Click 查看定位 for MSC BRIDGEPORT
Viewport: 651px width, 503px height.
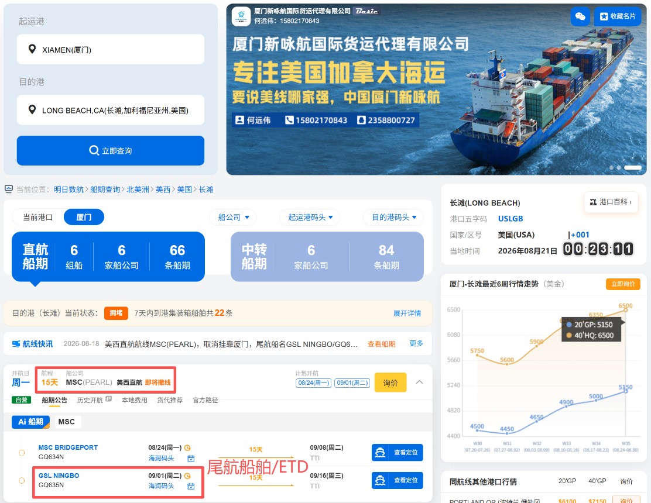398,453
